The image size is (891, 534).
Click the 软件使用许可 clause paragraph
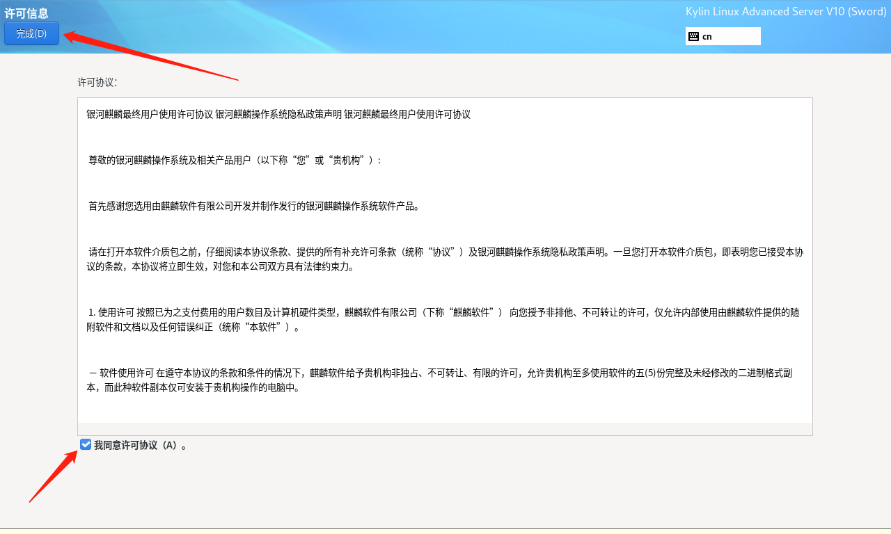439,380
